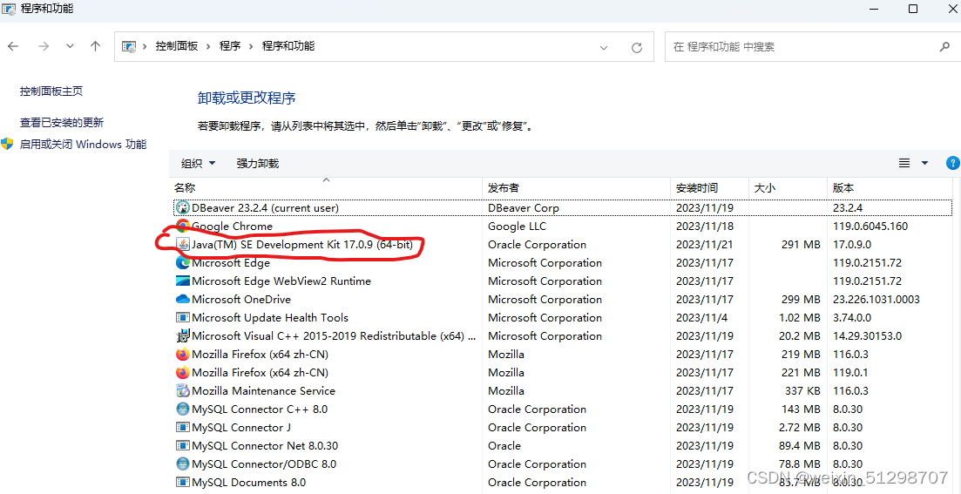Click the Microsoft OneDrive cloud icon

tap(183, 300)
